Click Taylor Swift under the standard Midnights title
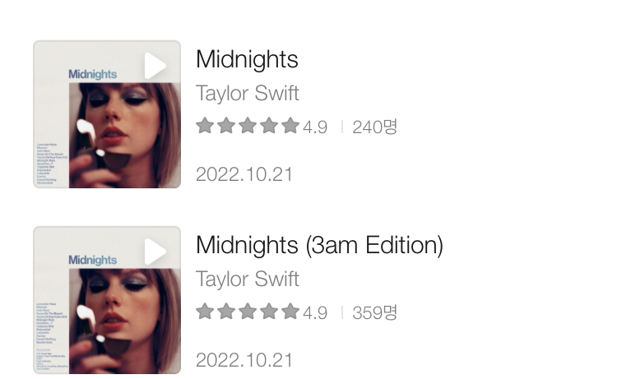 [x=247, y=93]
